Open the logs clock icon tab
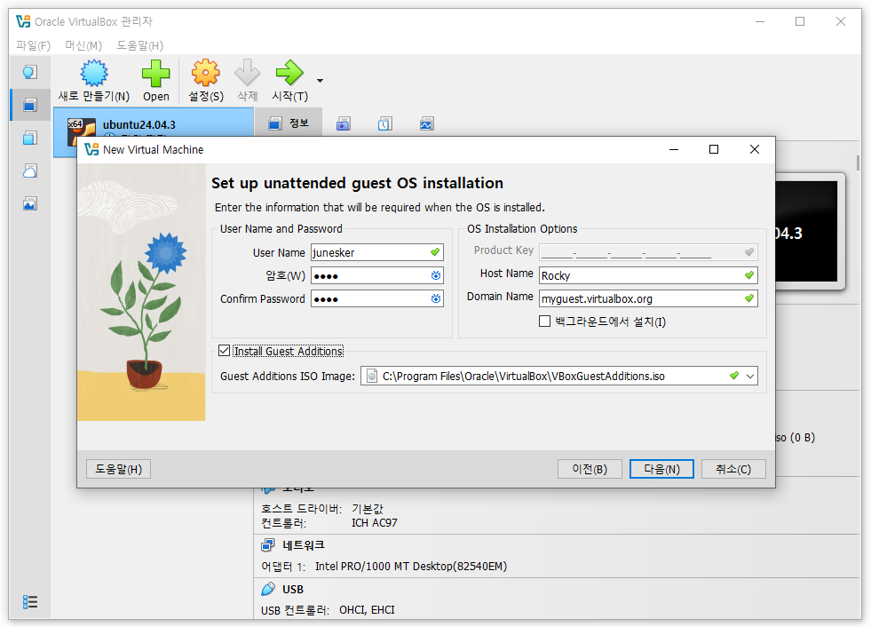 (385, 123)
